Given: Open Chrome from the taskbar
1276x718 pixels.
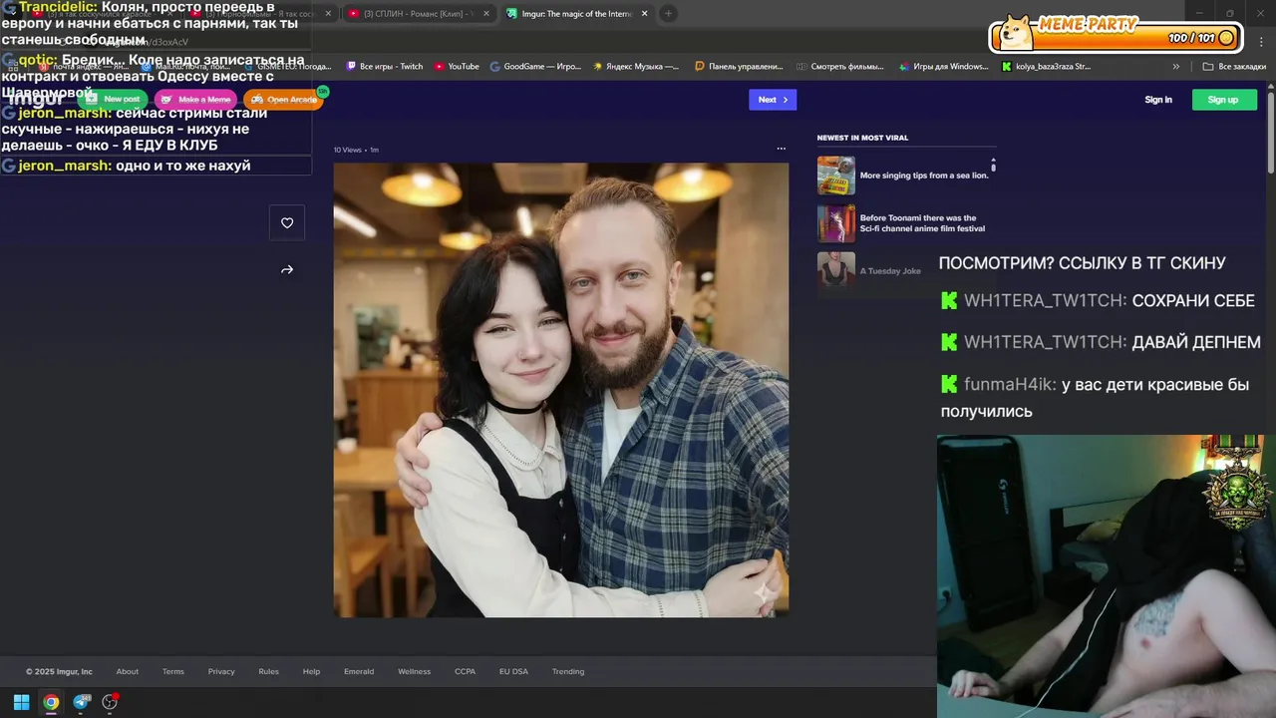Looking at the screenshot, I should 51,702.
